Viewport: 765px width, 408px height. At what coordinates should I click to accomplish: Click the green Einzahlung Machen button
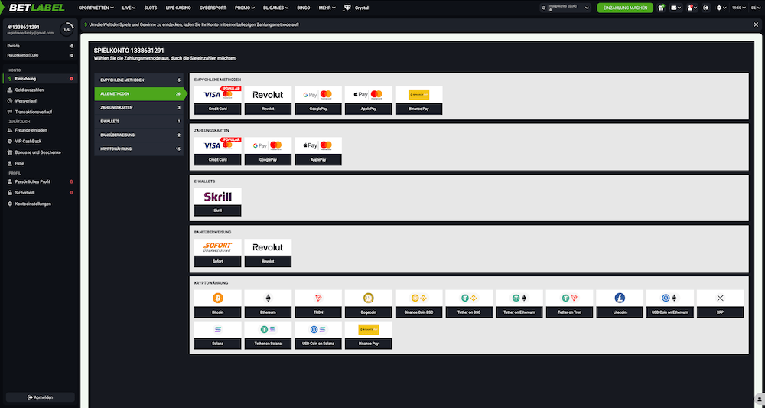click(x=625, y=8)
